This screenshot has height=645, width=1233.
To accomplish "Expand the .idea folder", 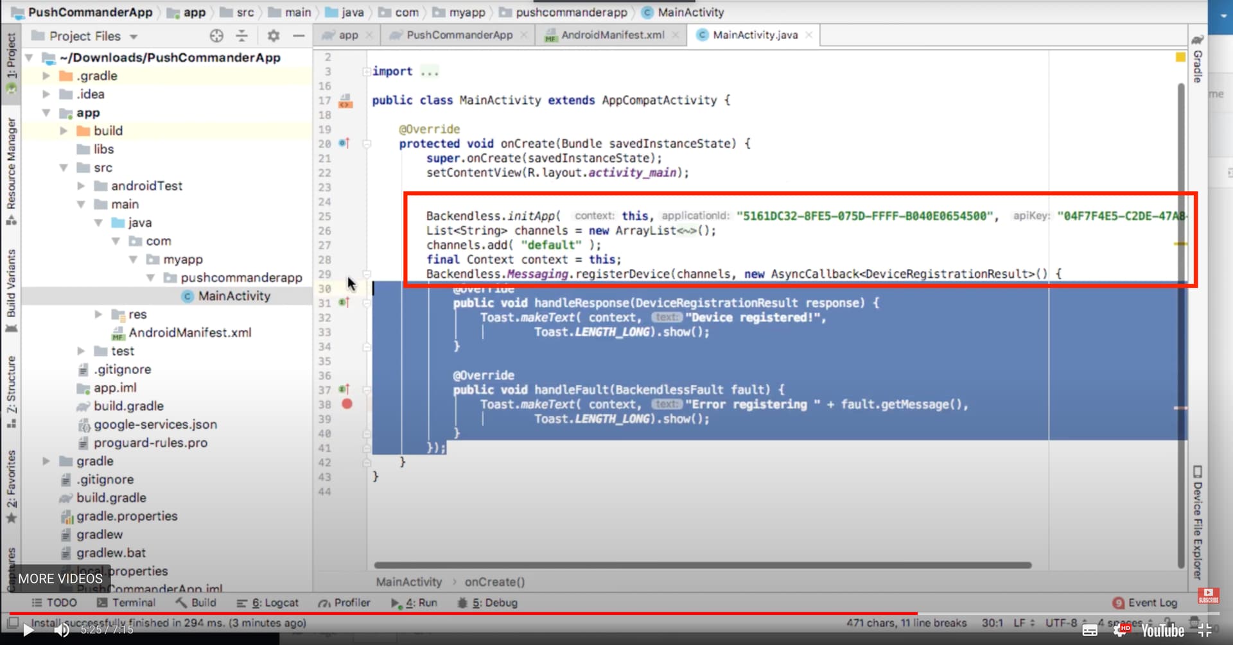I will 46,94.
